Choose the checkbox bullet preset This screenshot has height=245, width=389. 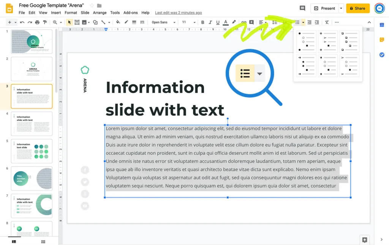pos(349,41)
